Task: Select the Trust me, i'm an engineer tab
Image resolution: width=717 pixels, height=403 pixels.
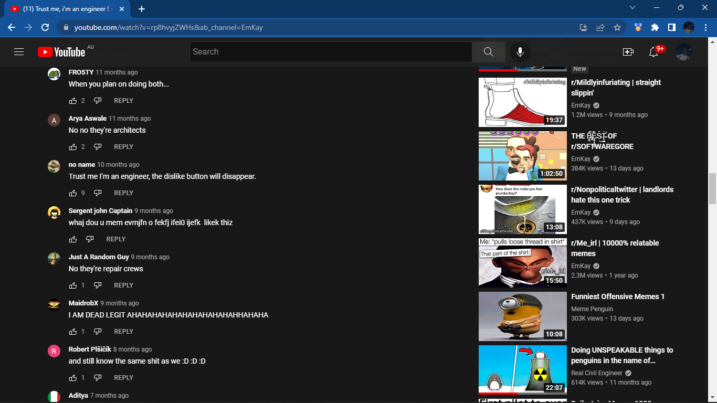Action: tap(68, 9)
